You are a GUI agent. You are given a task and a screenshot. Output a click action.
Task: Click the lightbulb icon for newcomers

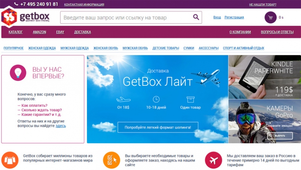[18, 72]
